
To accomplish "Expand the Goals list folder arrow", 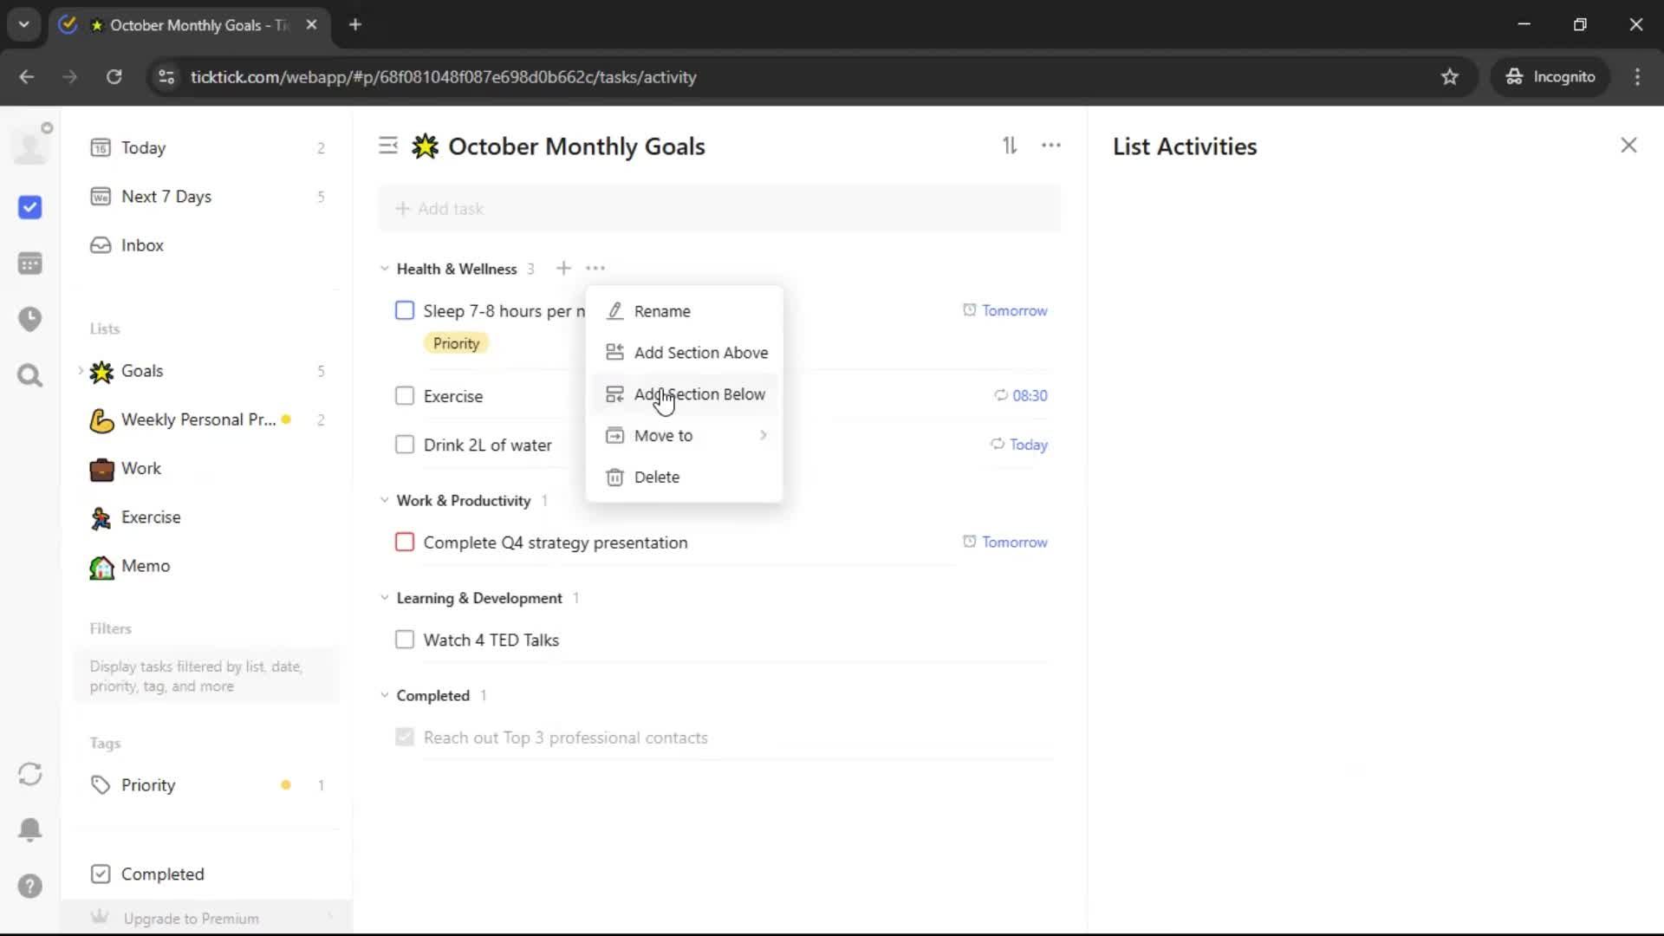I will [81, 371].
